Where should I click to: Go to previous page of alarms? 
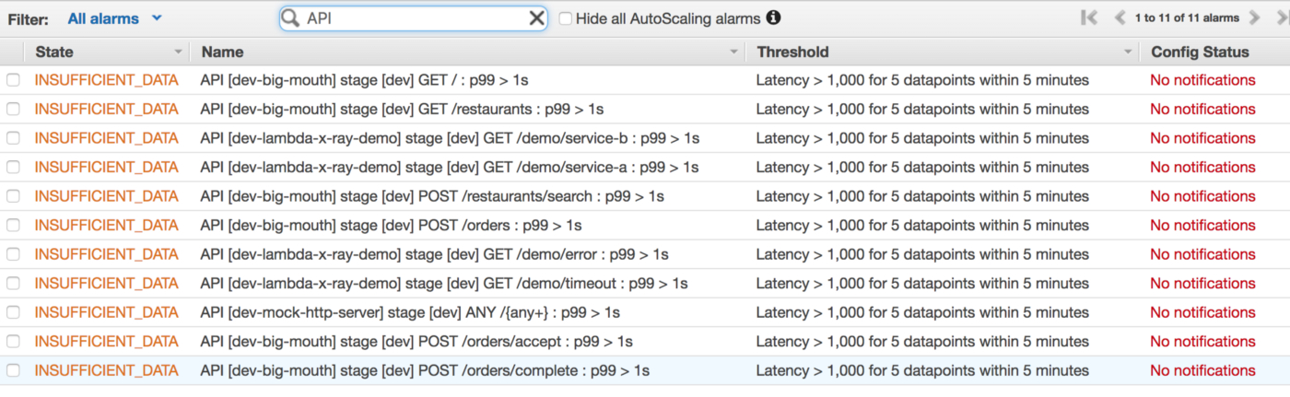[1120, 18]
